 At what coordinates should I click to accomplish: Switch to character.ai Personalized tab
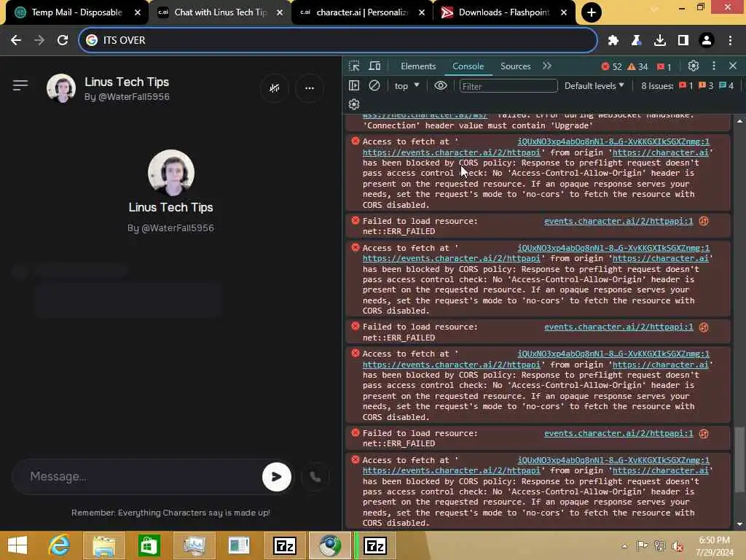click(x=361, y=12)
